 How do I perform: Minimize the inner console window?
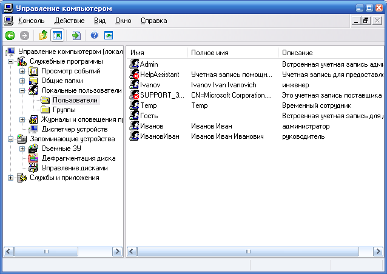356,21
